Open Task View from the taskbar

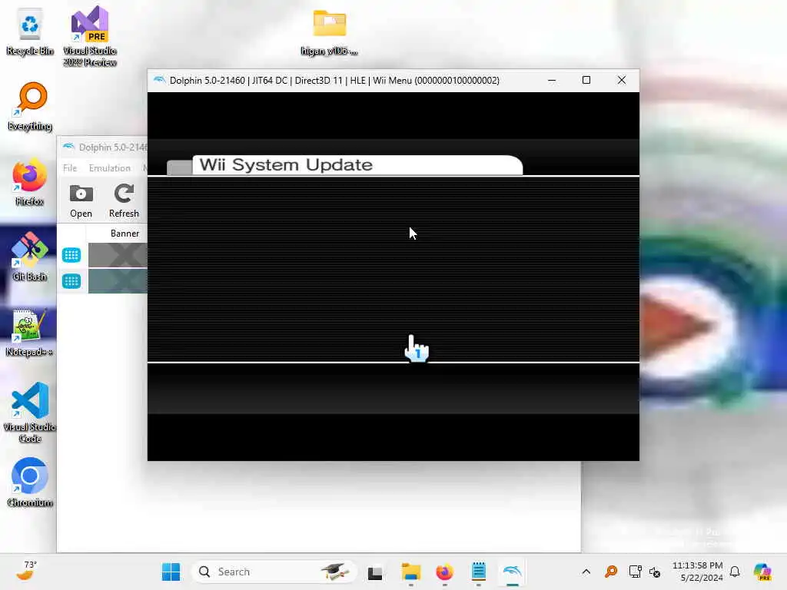pyautogui.click(x=374, y=572)
